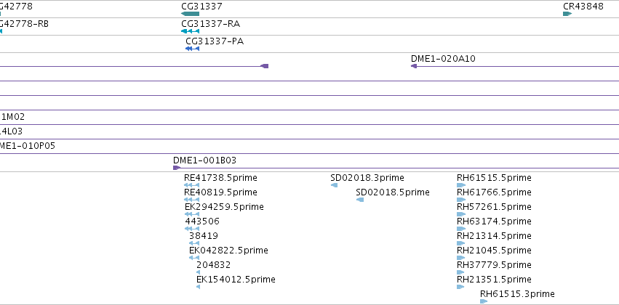Click the RH61515.3prime label text

pyautogui.click(x=517, y=294)
